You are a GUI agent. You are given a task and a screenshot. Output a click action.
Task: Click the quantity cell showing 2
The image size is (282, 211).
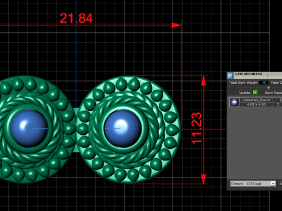pos(278,104)
